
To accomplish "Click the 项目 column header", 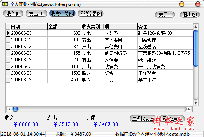I will pyautogui.click(x=121, y=27).
